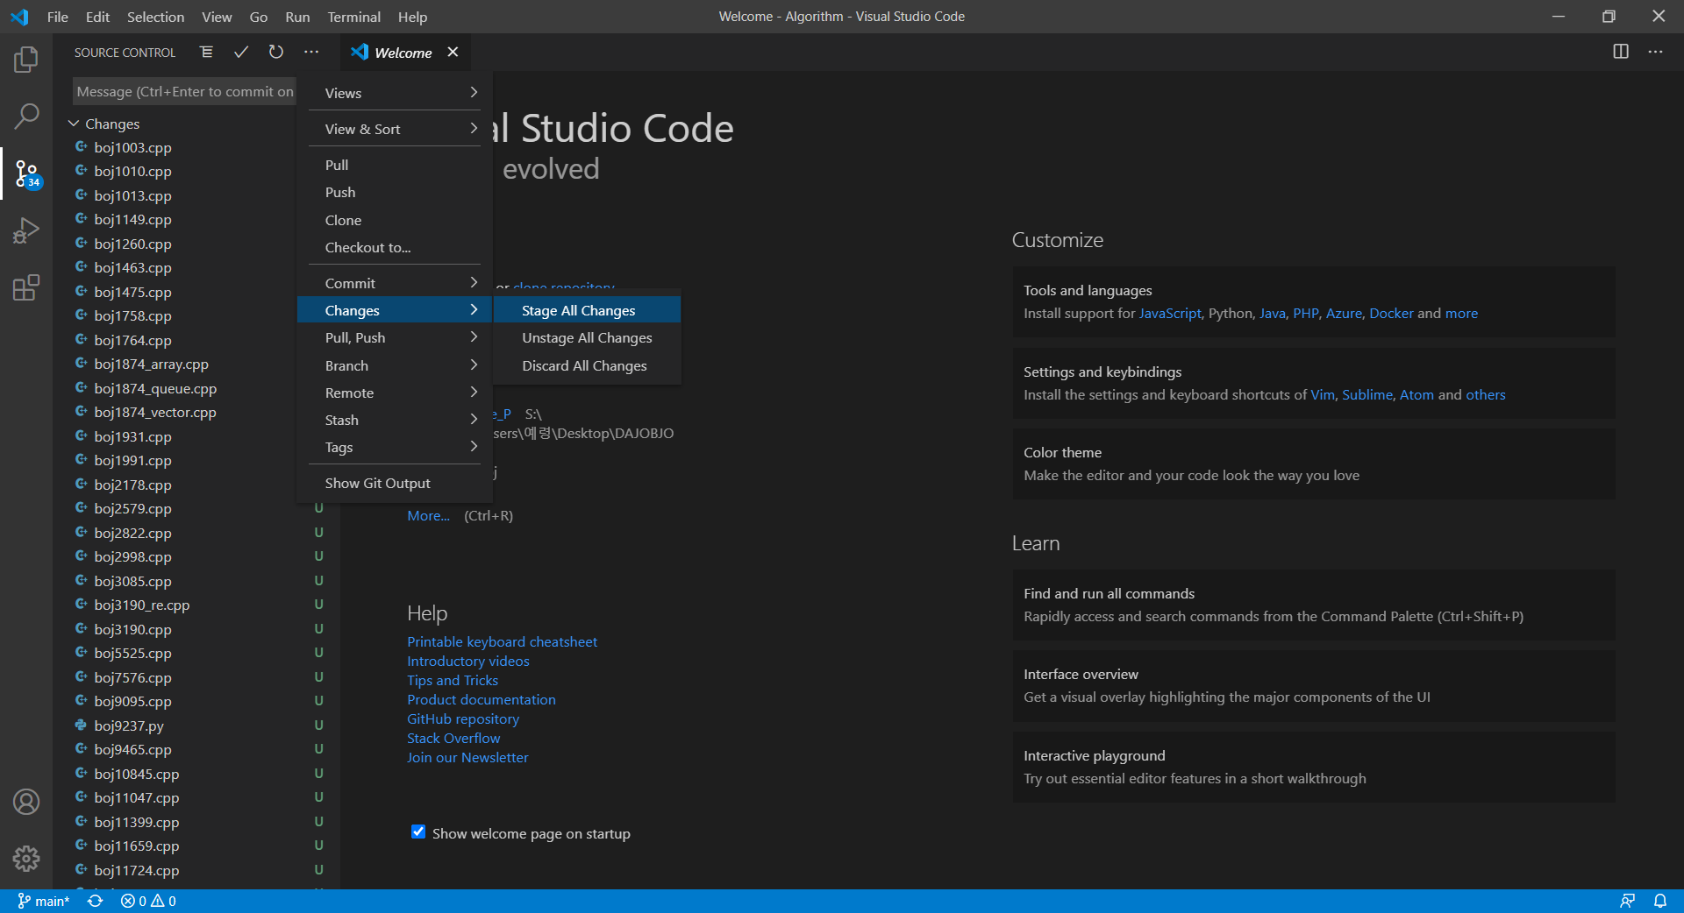Open GitHub repository link

463,718
